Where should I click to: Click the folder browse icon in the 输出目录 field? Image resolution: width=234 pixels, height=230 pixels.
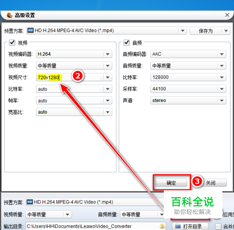coord(162,226)
